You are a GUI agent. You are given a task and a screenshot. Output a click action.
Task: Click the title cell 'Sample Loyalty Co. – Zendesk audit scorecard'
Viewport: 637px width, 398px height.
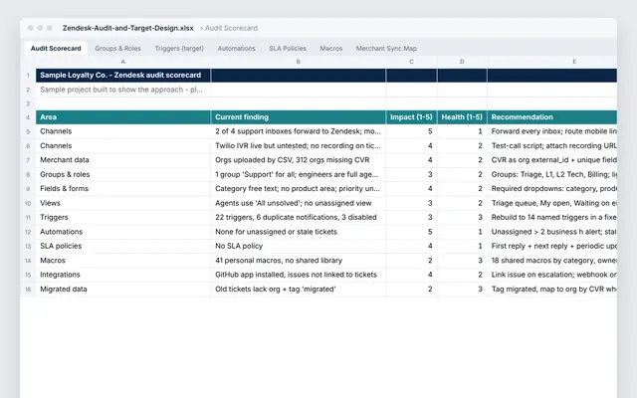pyautogui.click(x=123, y=76)
